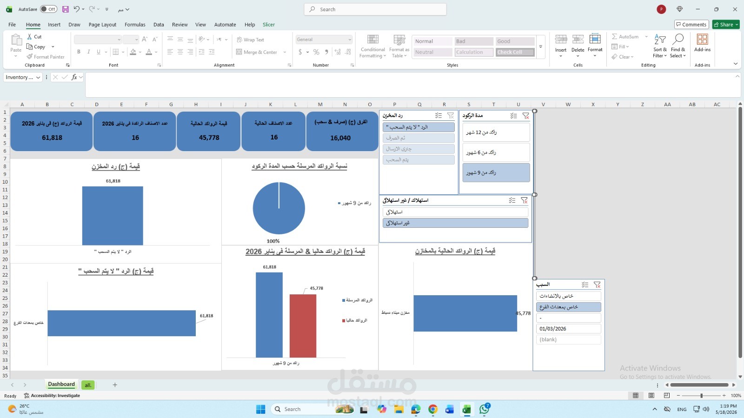Open WhatsApp from the taskbar
Image resolution: width=744 pixels, height=418 pixels.
point(485,409)
